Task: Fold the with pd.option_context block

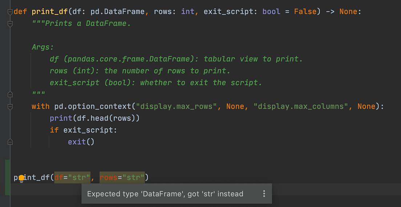Action: point(10,107)
